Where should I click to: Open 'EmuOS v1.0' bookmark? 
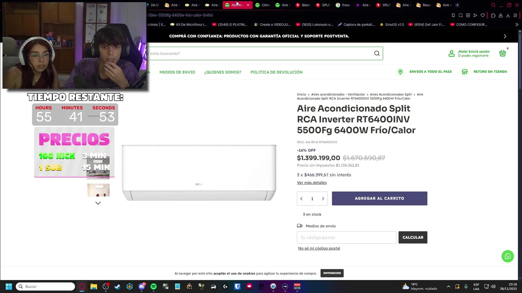click(x=391, y=24)
